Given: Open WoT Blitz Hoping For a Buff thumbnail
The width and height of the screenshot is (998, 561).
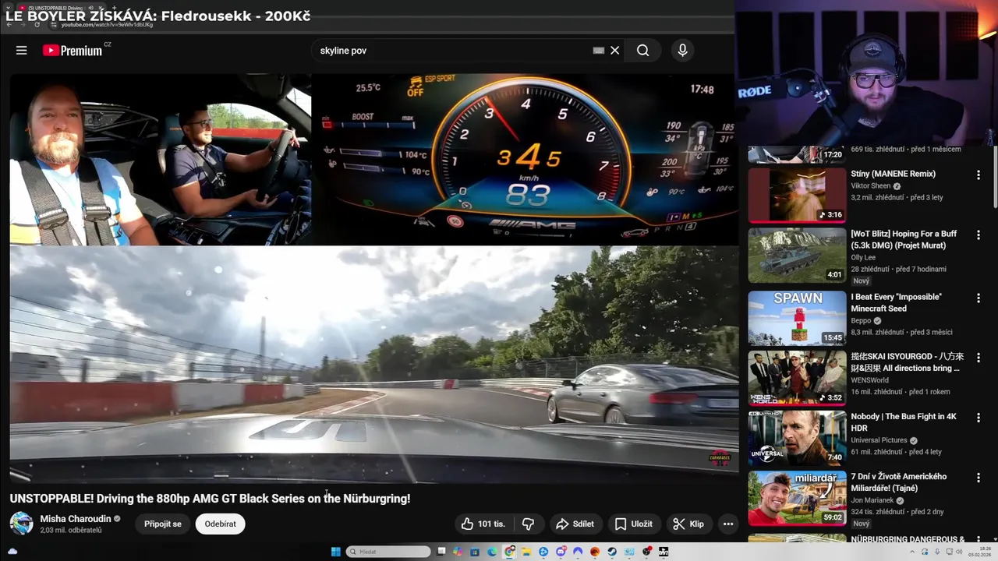Looking at the screenshot, I should [x=797, y=255].
